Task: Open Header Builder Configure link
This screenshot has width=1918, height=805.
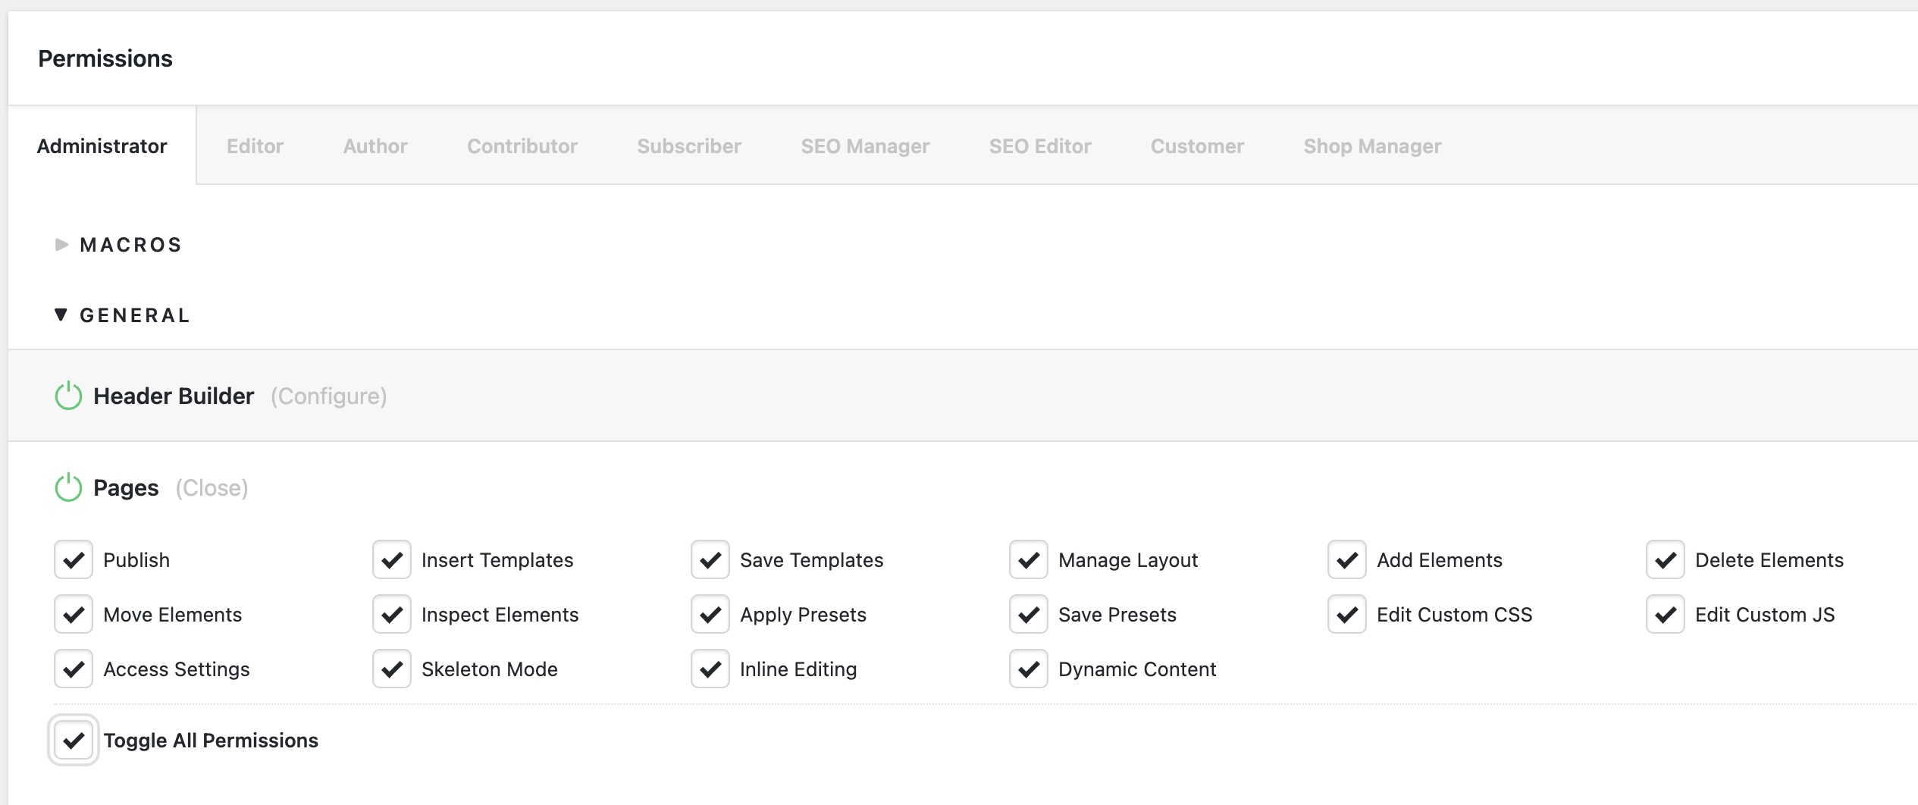Action: [328, 396]
